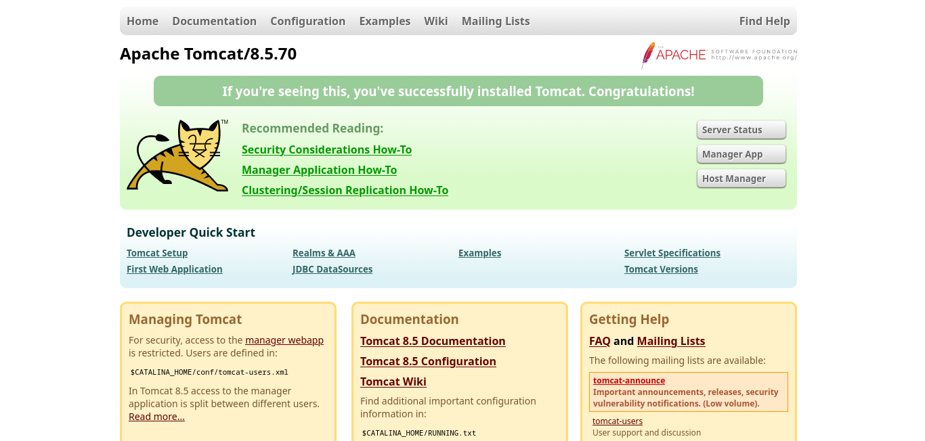This screenshot has height=441, width=925.
Task: Open the Realms & AAA link
Action: pos(324,253)
